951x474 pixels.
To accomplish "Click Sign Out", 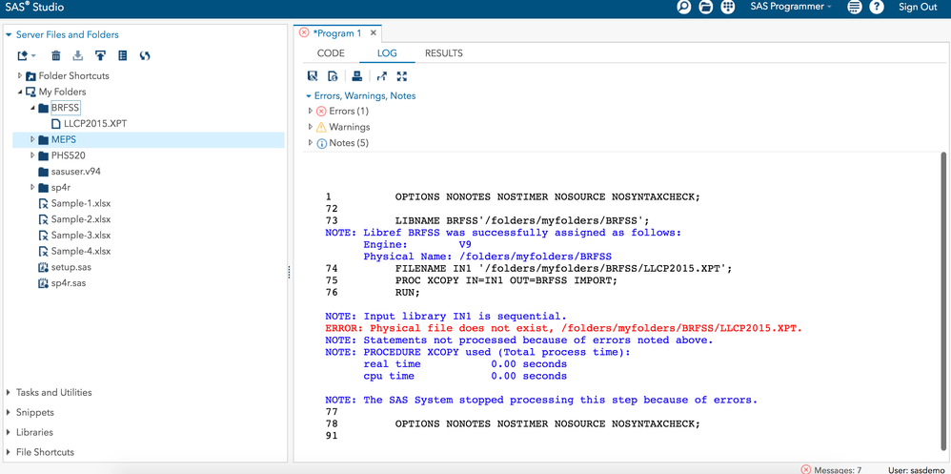I will 918,7.
